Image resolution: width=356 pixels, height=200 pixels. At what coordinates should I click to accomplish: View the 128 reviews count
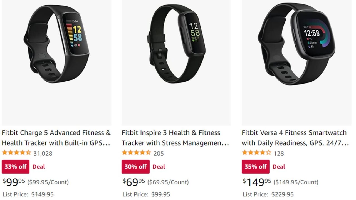click(279, 153)
